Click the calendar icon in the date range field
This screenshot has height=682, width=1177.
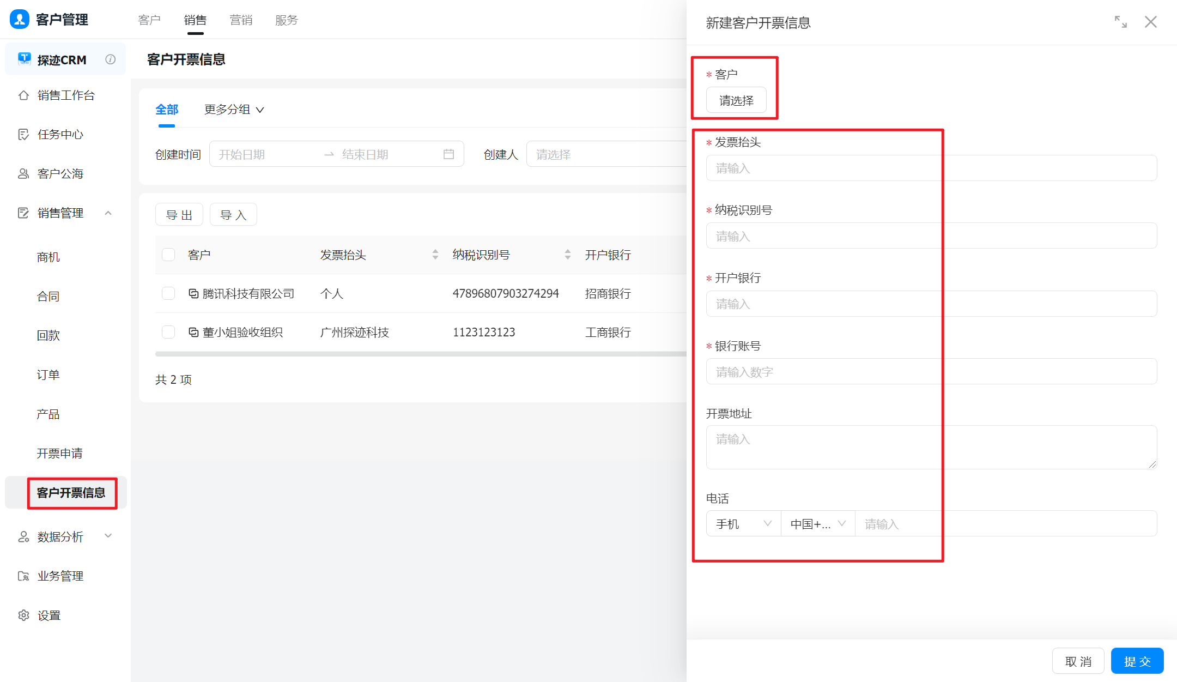448,154
